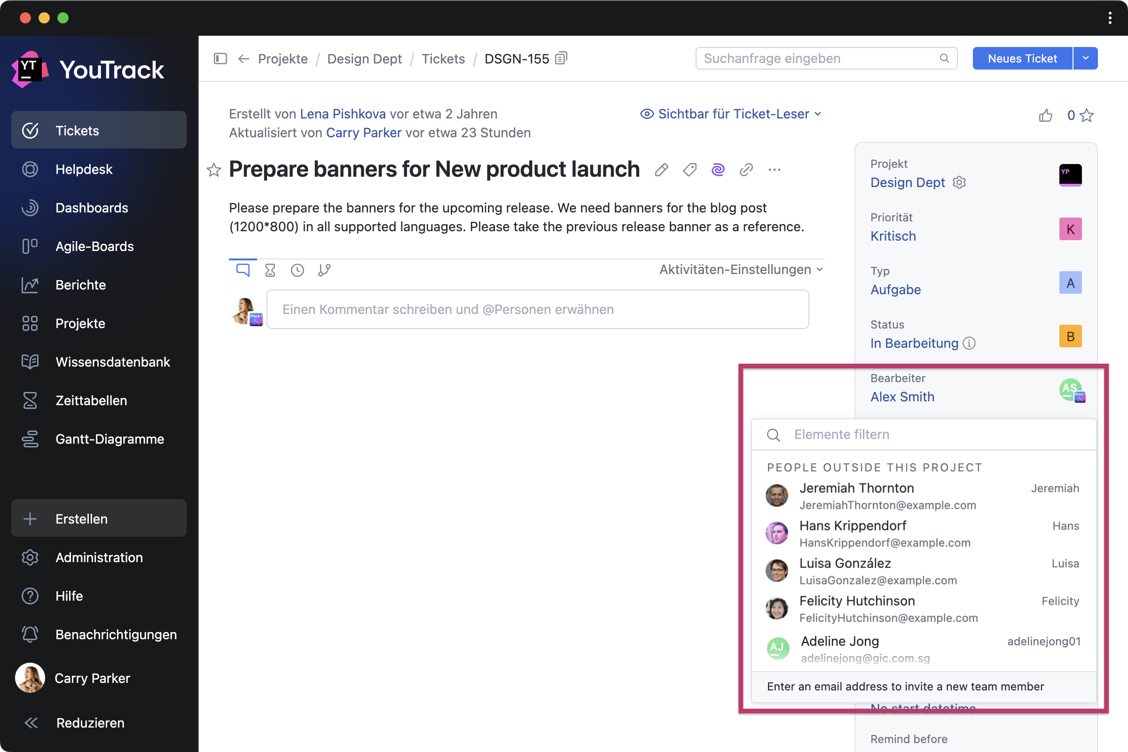The width and height of the screenshot is (1128, 752).
Task: Open Lena Pishkova profile link
Action: pos(343,114)
